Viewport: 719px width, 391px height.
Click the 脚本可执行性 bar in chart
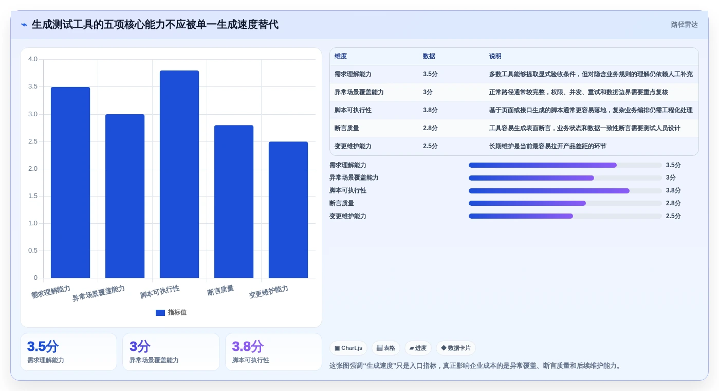click(179, 174)
